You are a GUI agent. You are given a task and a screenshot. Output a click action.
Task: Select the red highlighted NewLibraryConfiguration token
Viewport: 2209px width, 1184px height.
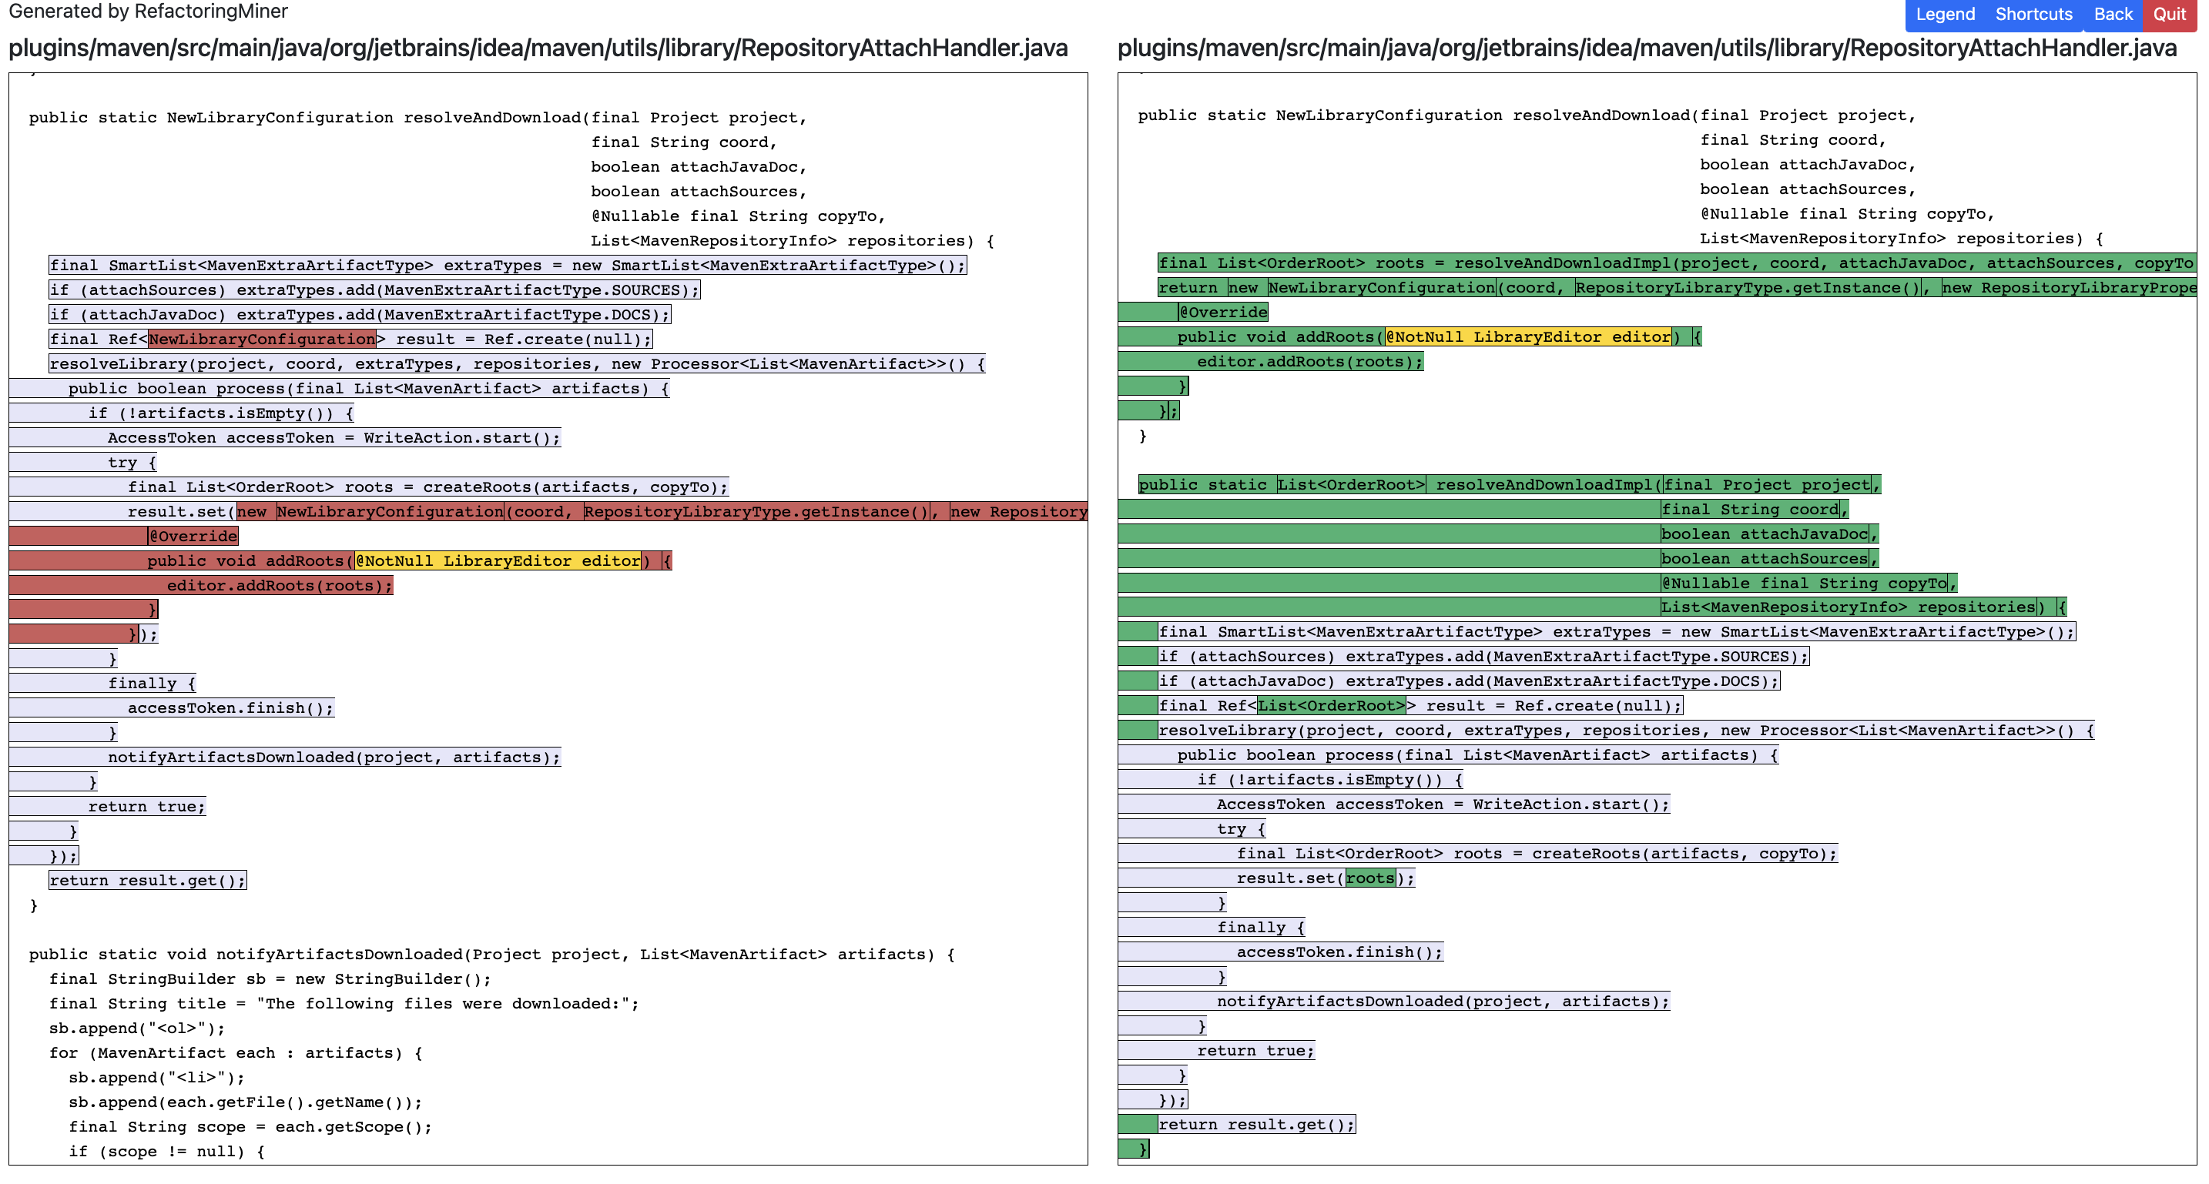262,339
